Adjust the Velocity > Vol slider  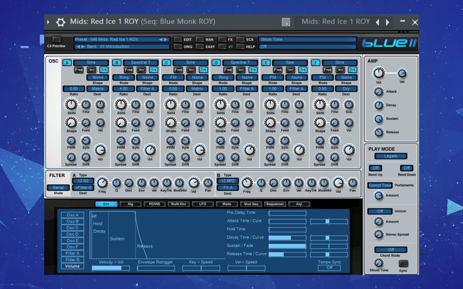[x=111, y=268]
